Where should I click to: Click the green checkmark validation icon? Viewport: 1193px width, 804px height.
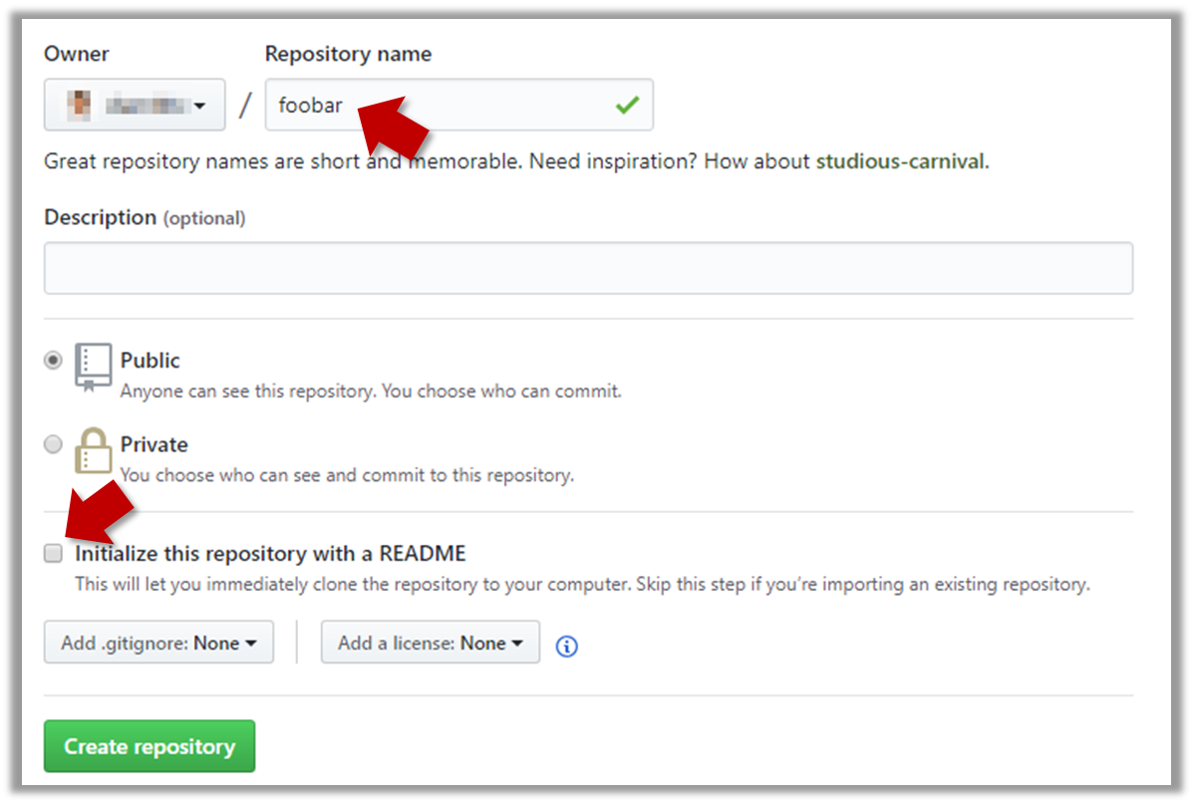[x=627, y=105]
